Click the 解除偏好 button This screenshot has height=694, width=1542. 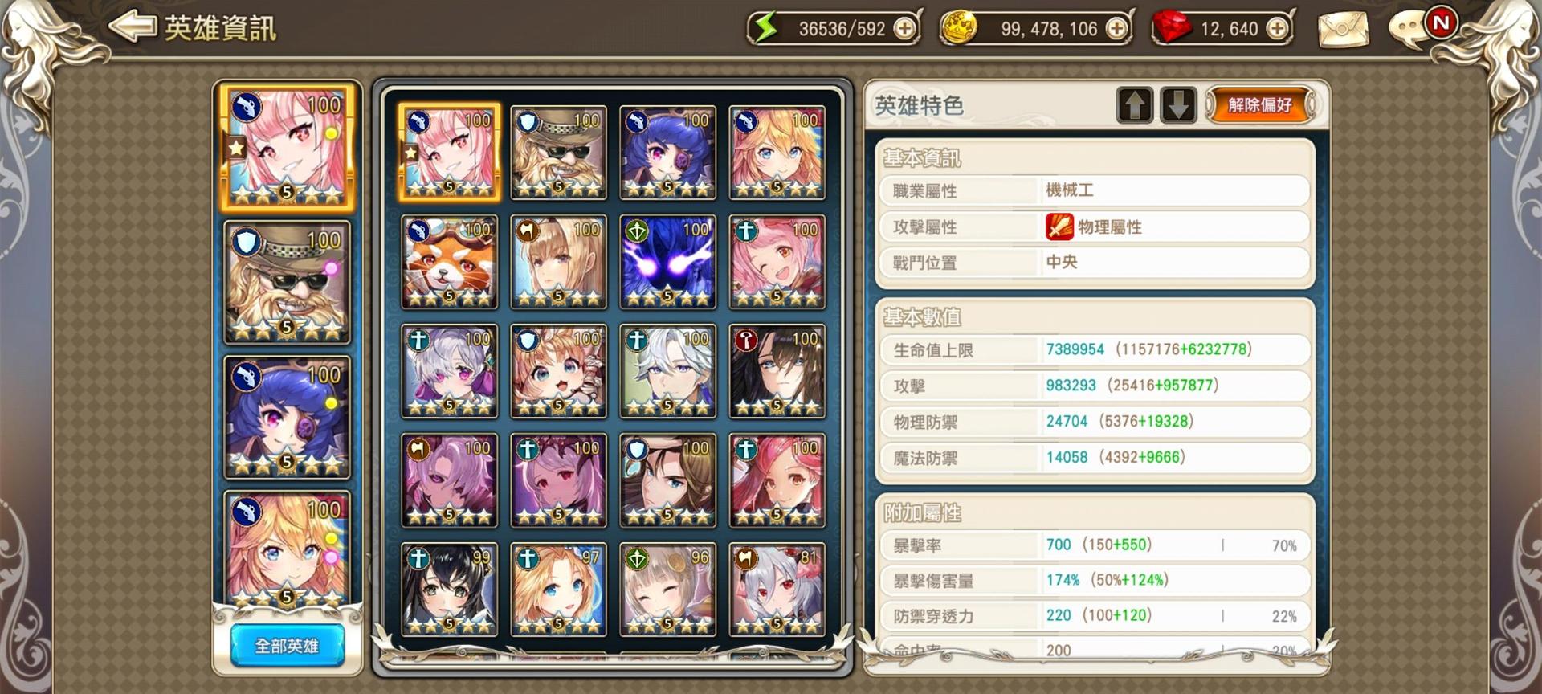(1260, 105)
